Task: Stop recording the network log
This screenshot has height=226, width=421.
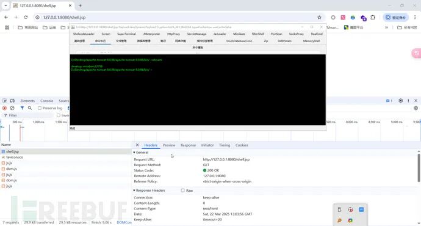Action: pyautogui.click(x=4, y=108)
